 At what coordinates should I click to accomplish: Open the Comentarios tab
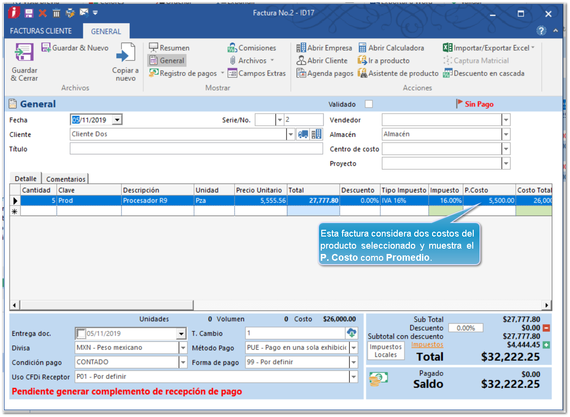(x=66, y=179)
